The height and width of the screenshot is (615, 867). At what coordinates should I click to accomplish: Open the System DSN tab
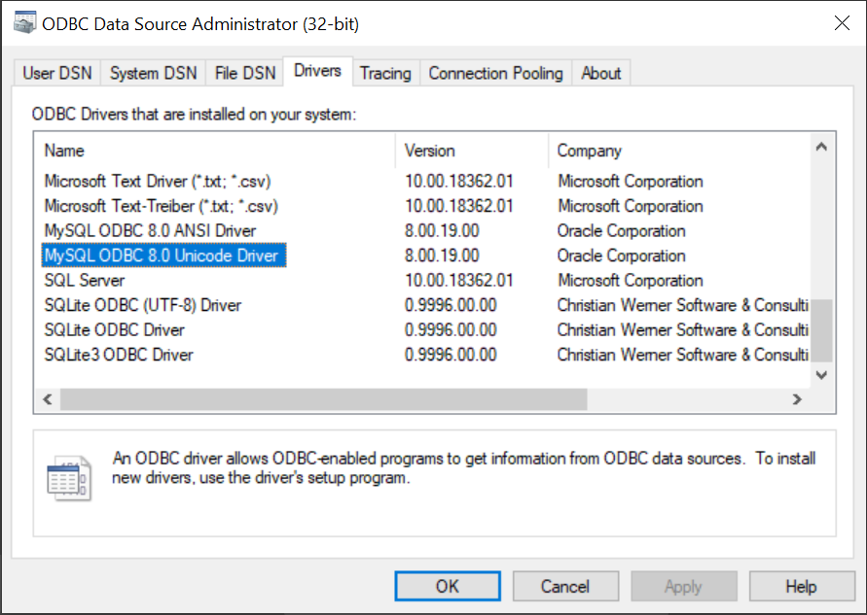click(x=153, y=73)
